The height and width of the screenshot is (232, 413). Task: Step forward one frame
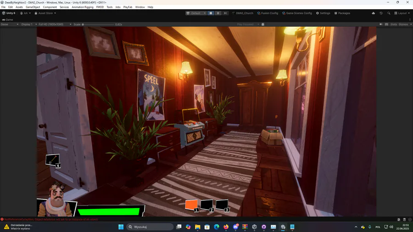(x=225, y=13)
